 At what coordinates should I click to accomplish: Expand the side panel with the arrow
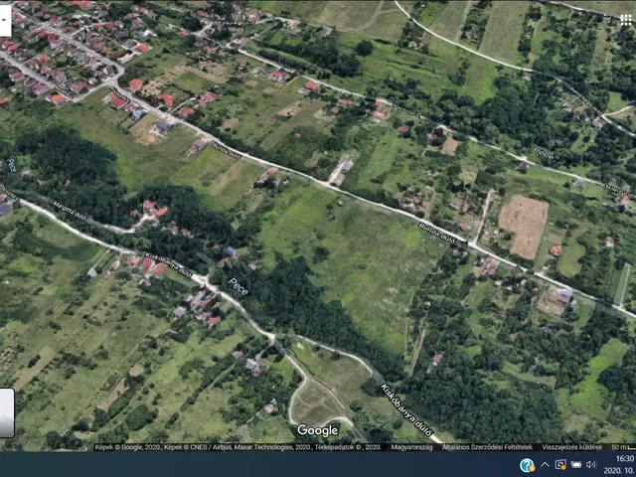point(4,20)
